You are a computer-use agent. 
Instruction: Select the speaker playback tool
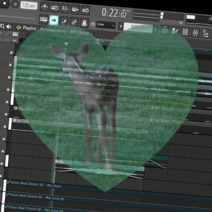click(x=8, y=27)
